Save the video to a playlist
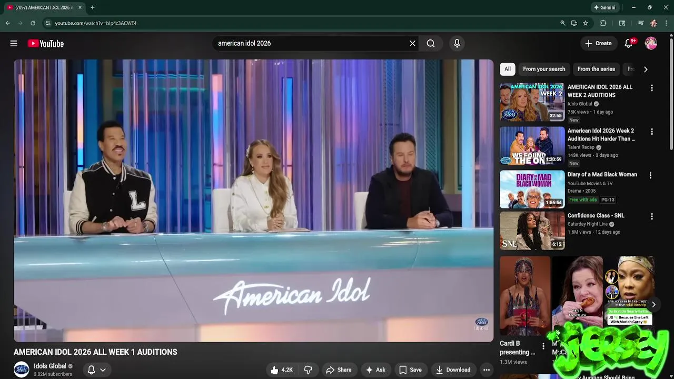Image resolution: width=674 pixels, height=379 pixels. pos(410,370)
